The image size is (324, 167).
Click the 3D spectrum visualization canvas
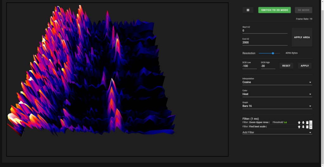pyautogui.click(x=117, y=79)
